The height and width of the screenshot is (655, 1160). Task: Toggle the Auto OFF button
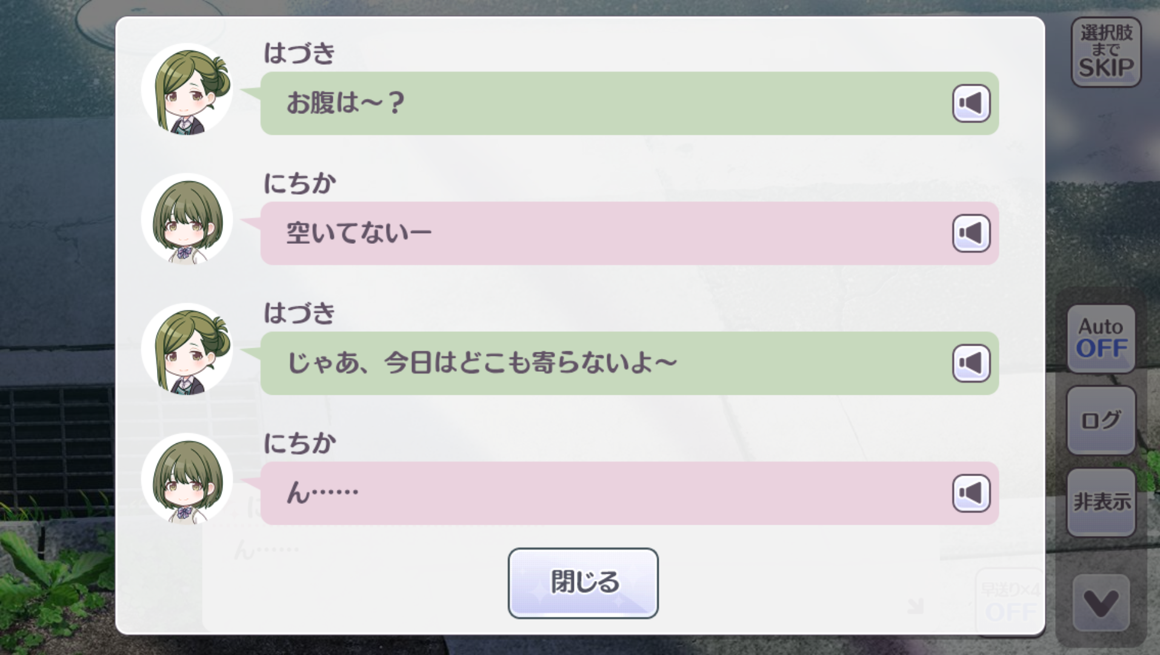point(1101,338)
